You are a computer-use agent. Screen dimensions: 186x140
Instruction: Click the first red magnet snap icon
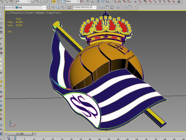[x=115, y=2]
